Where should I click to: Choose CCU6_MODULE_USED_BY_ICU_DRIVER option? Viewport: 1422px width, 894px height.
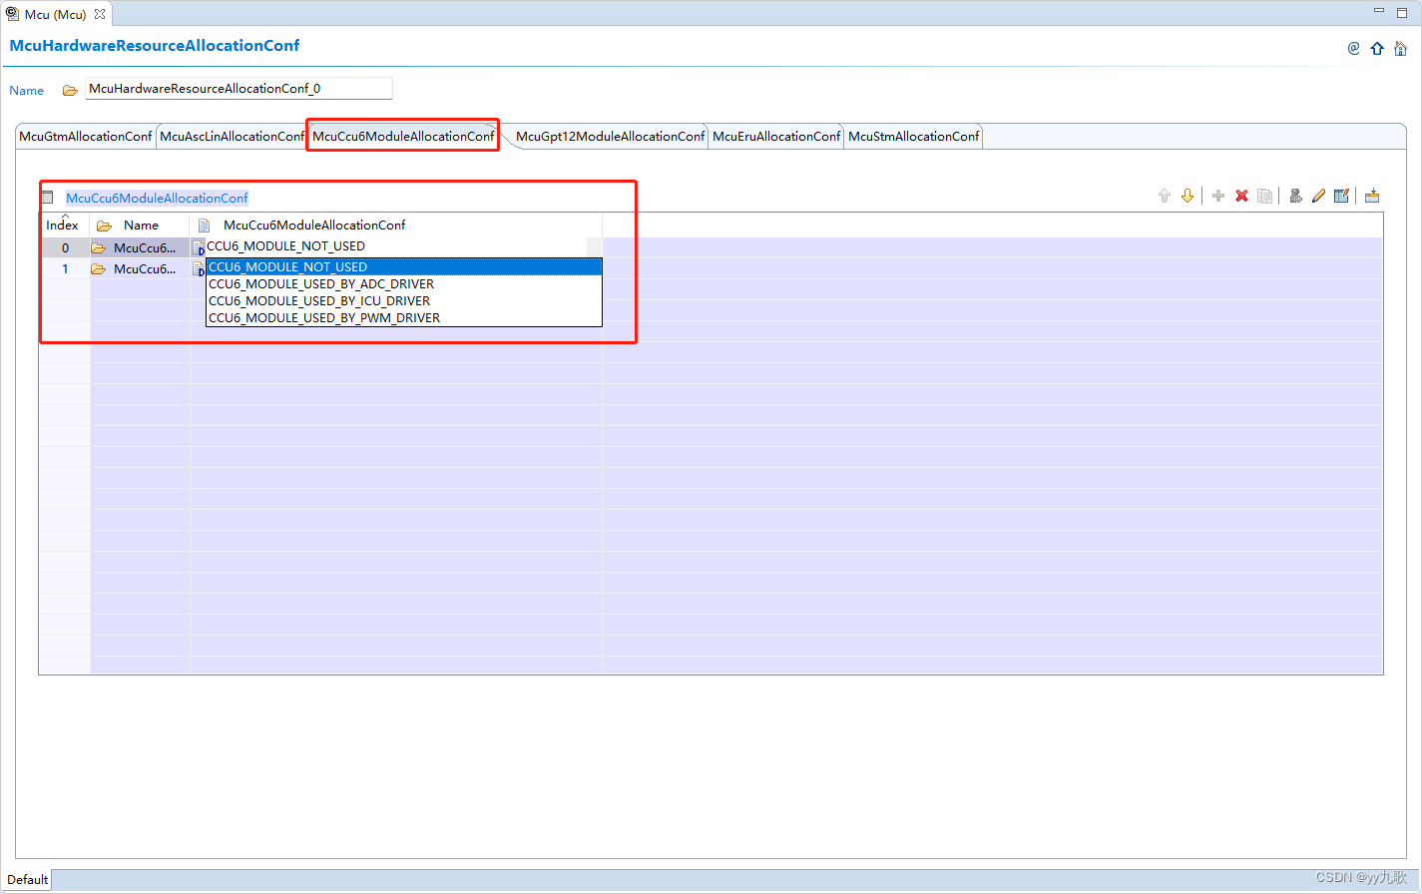pos(403,301)
